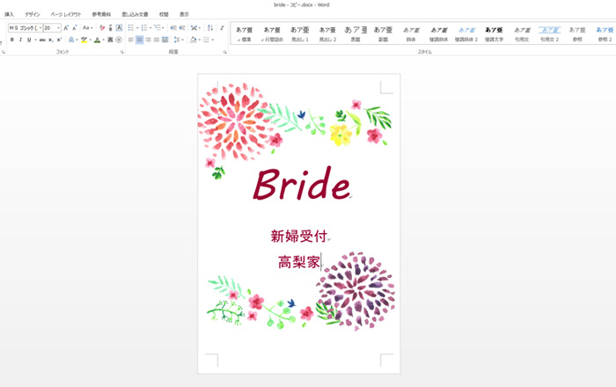
Task: Switch to the ページレイアウト tab
Action: (x=66, y=15)
